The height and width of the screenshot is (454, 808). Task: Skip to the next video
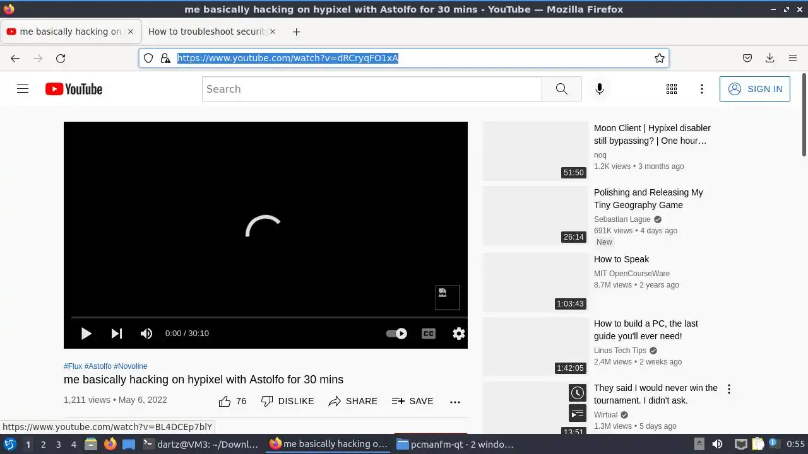[x=117, y=334]
